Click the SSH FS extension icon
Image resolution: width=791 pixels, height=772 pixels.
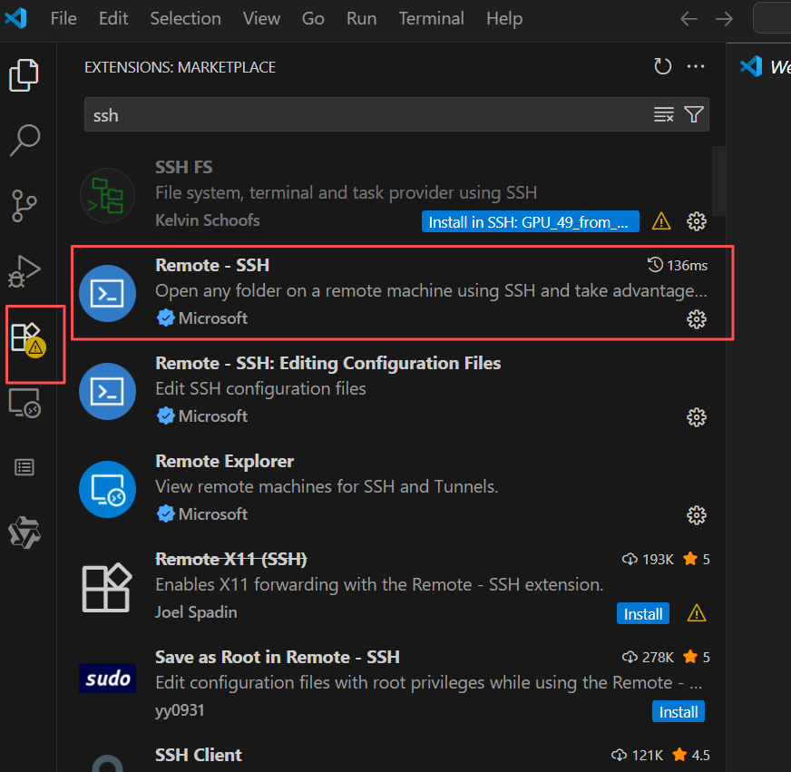tap(107, 196)
